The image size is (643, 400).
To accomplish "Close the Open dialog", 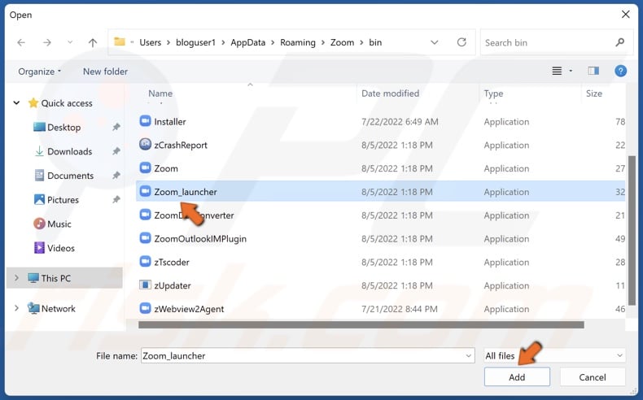I will point(625,15).
